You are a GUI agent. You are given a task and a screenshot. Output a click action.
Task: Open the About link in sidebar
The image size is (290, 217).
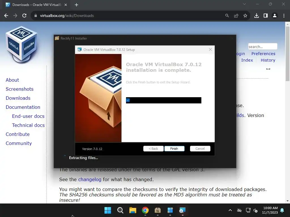click(x=12, y=80)
